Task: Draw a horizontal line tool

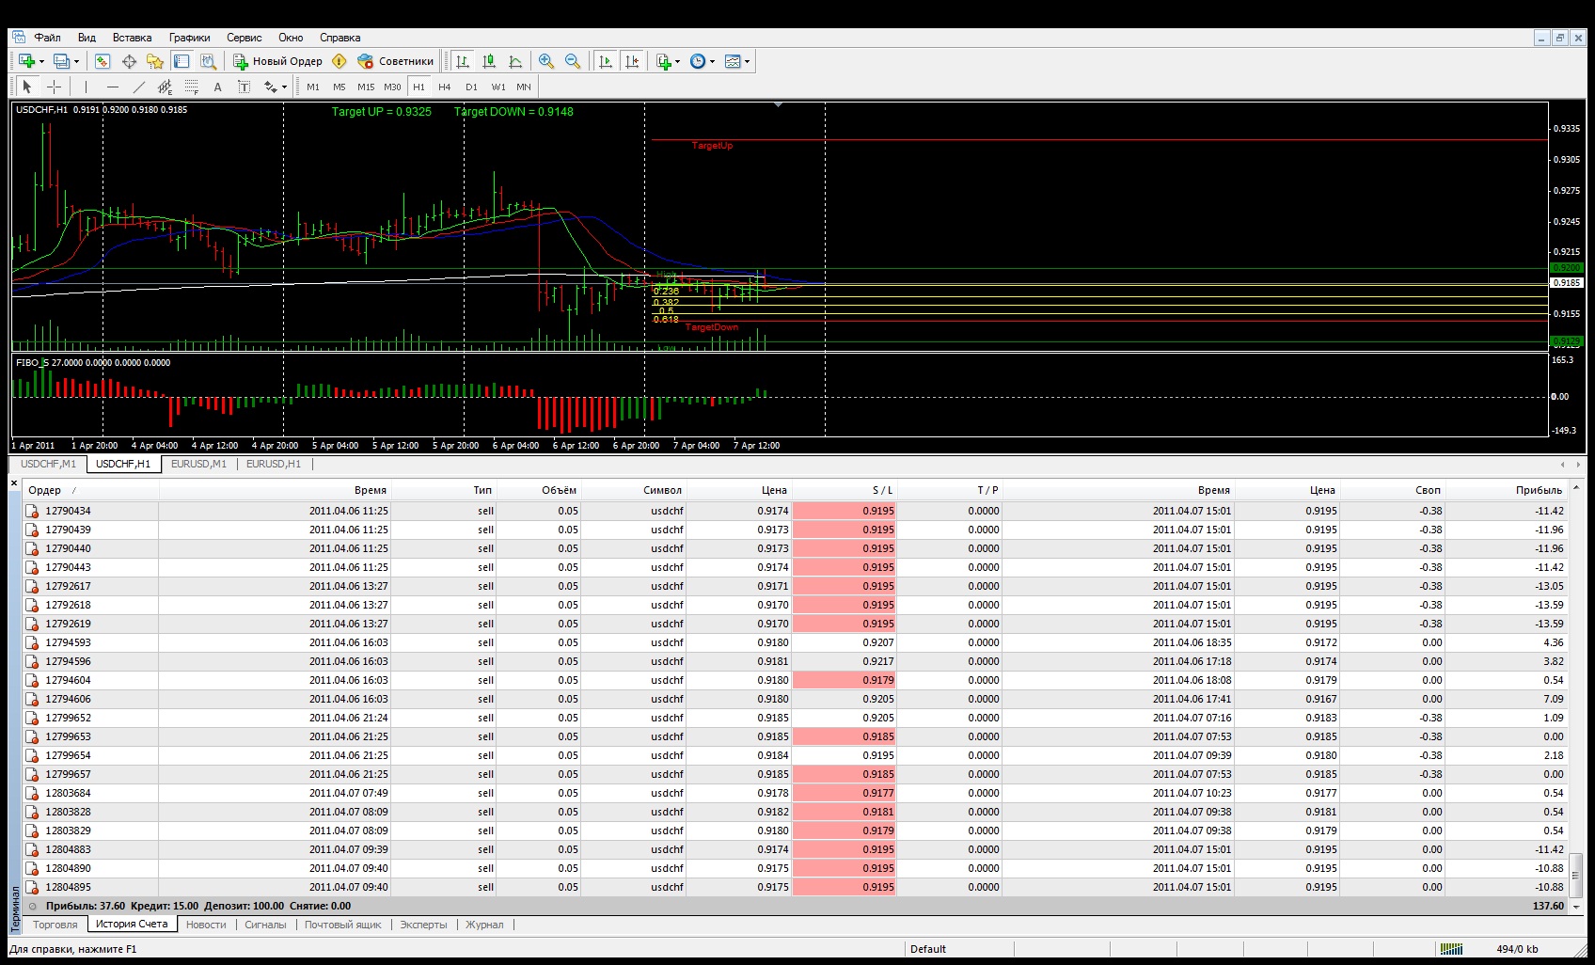Action: tap(113, 87)
